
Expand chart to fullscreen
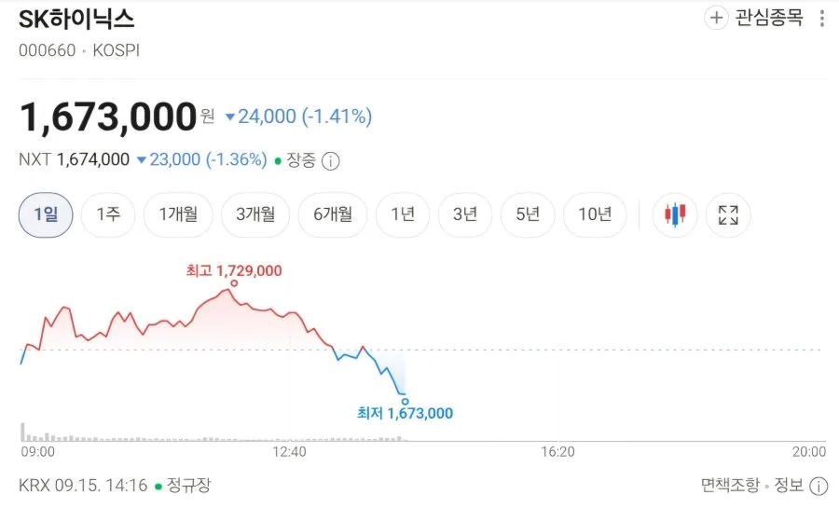point(728,215)
